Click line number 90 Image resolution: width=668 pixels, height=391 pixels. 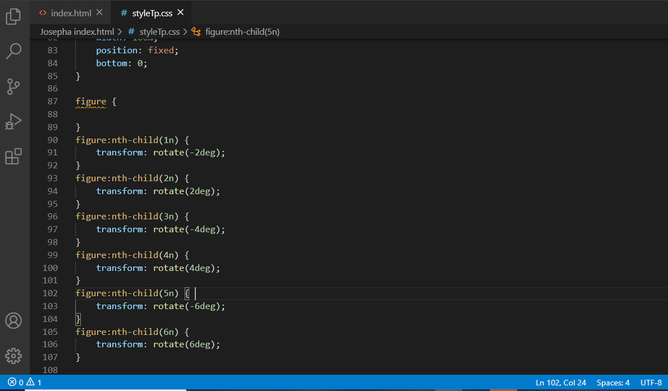click(x=52, y=140)
